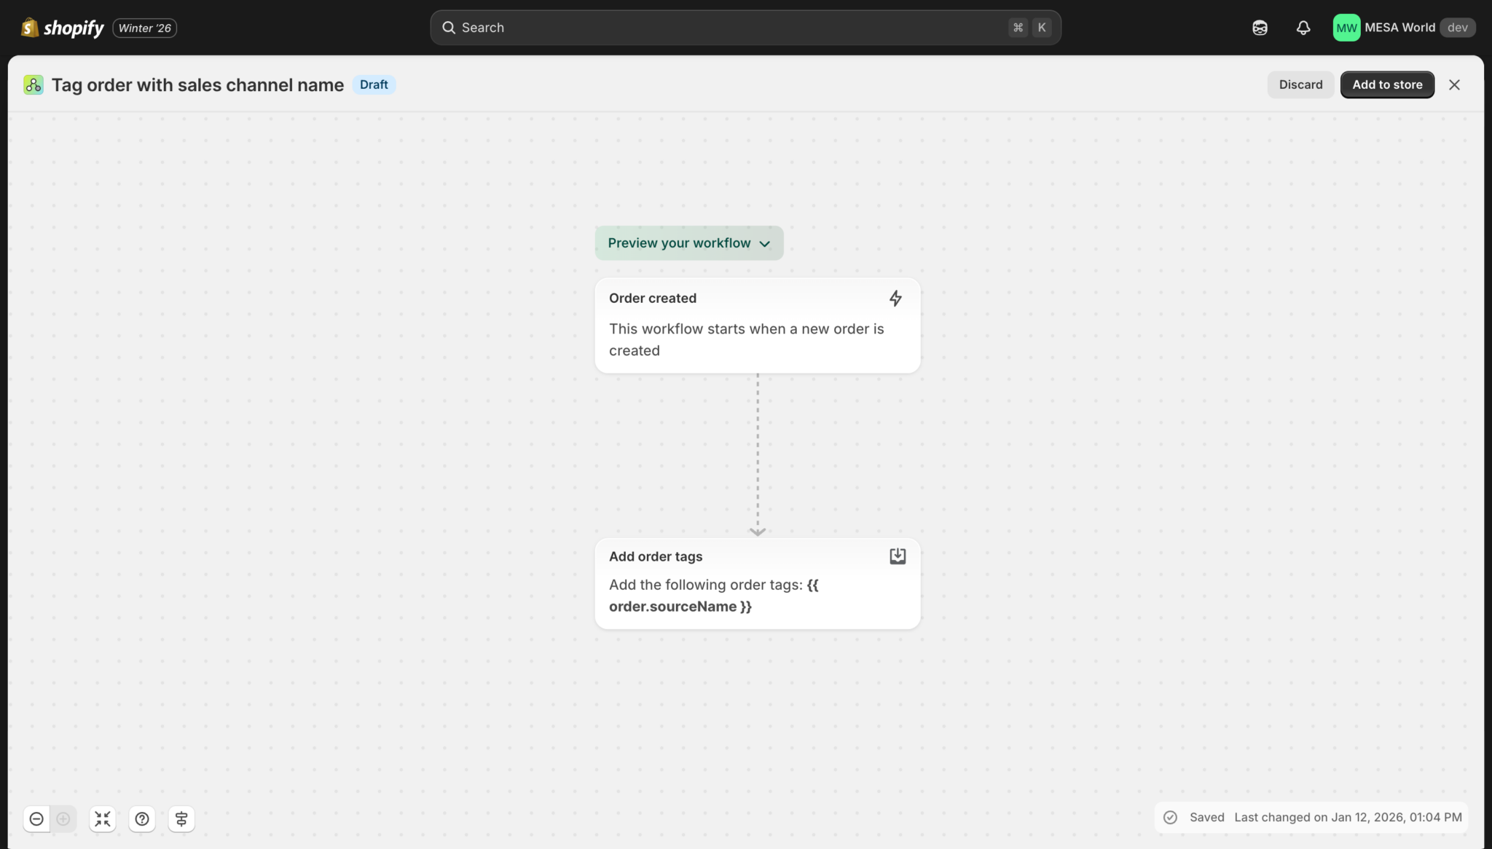Click the Shopify logo icon
This screenshot has height=849, width=1492.
30,28
